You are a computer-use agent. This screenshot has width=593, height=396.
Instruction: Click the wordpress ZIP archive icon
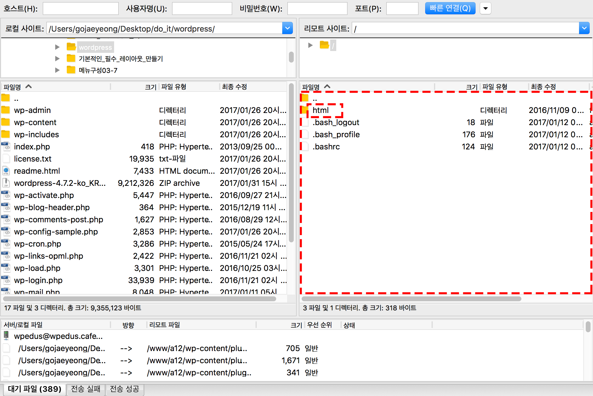pyautogui.click(x=5, y=183)
